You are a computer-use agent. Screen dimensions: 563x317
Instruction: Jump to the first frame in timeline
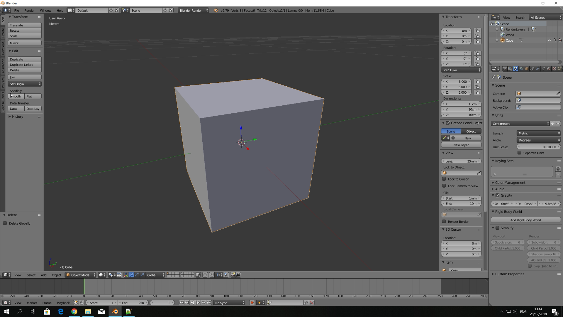coord(182,303)
